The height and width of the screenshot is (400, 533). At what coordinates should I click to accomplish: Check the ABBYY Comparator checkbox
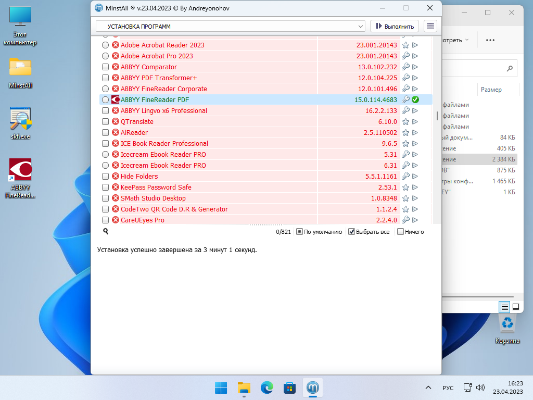[x=105, y=67]
